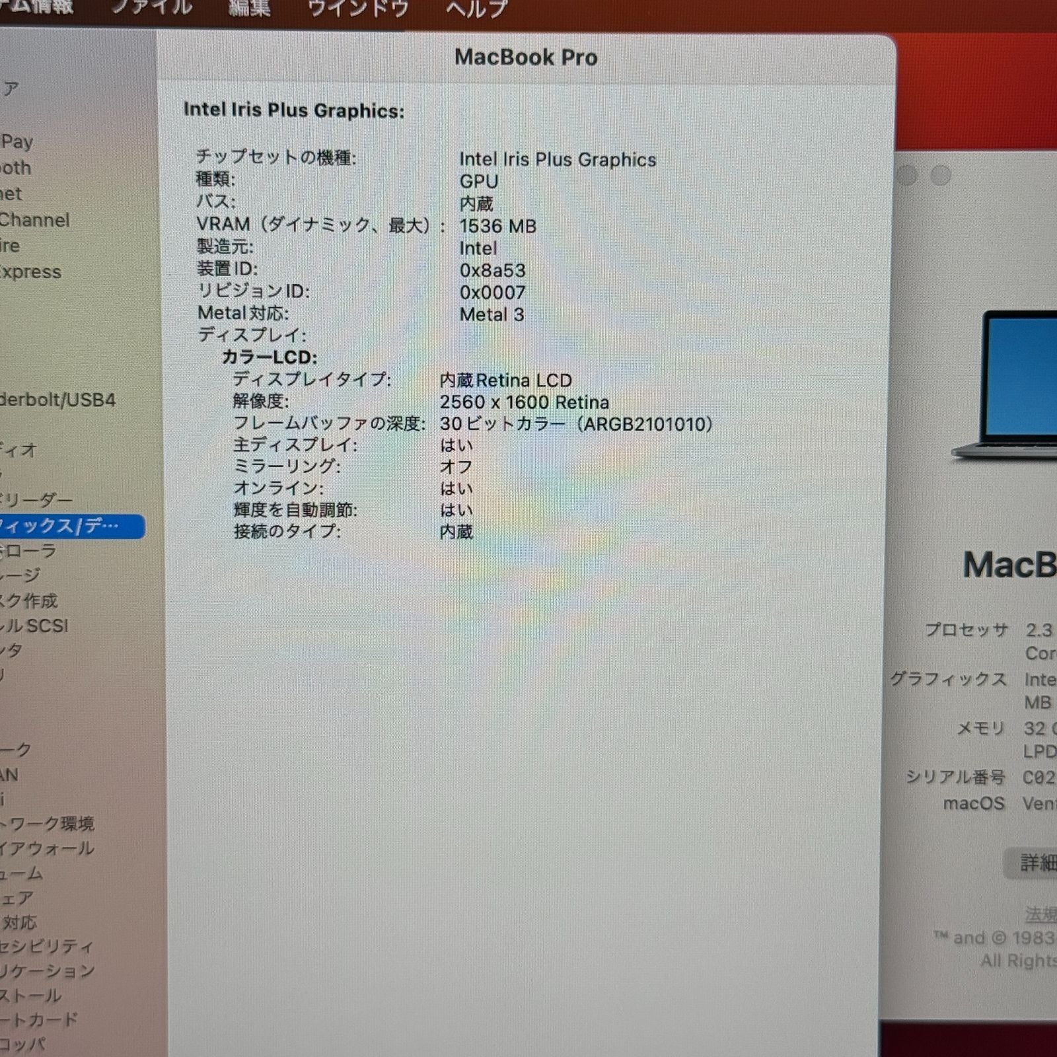Click the '輝度を自動調節:' label
The image size is (1057, 1057).
[x=295, y=510]
